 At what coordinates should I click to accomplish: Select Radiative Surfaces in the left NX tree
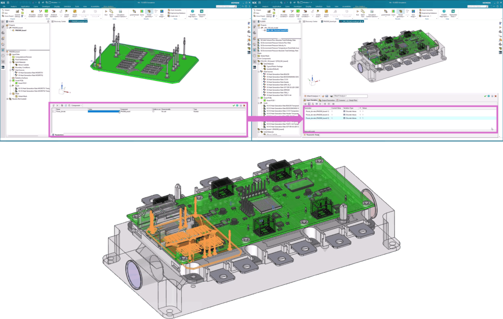pyautogui.click(x=20, y=78)
